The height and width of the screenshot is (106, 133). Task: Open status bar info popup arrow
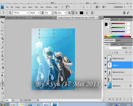pyautogui.click(x=38, y=100)
